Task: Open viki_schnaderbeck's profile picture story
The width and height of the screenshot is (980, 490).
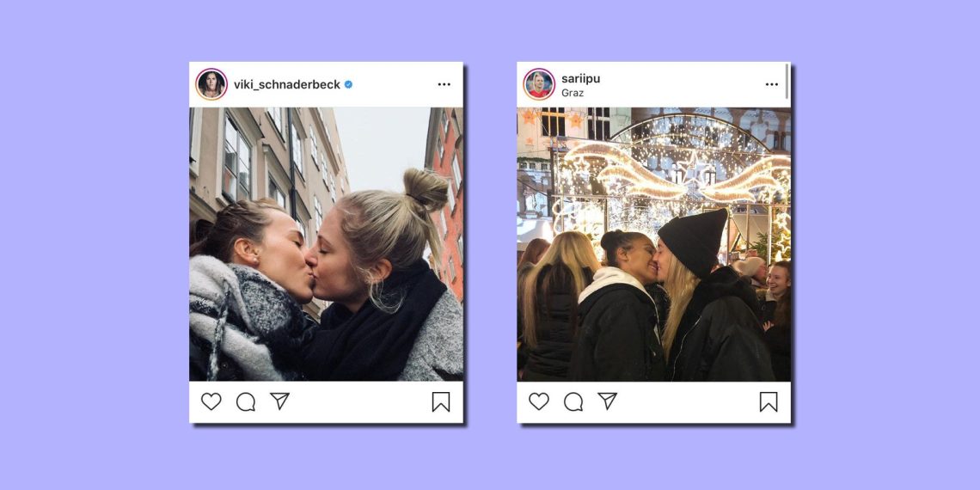Action: (x=211, y=84)
